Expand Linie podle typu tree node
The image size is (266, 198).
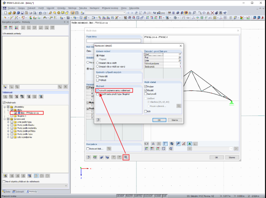click(x=8, y=122)
